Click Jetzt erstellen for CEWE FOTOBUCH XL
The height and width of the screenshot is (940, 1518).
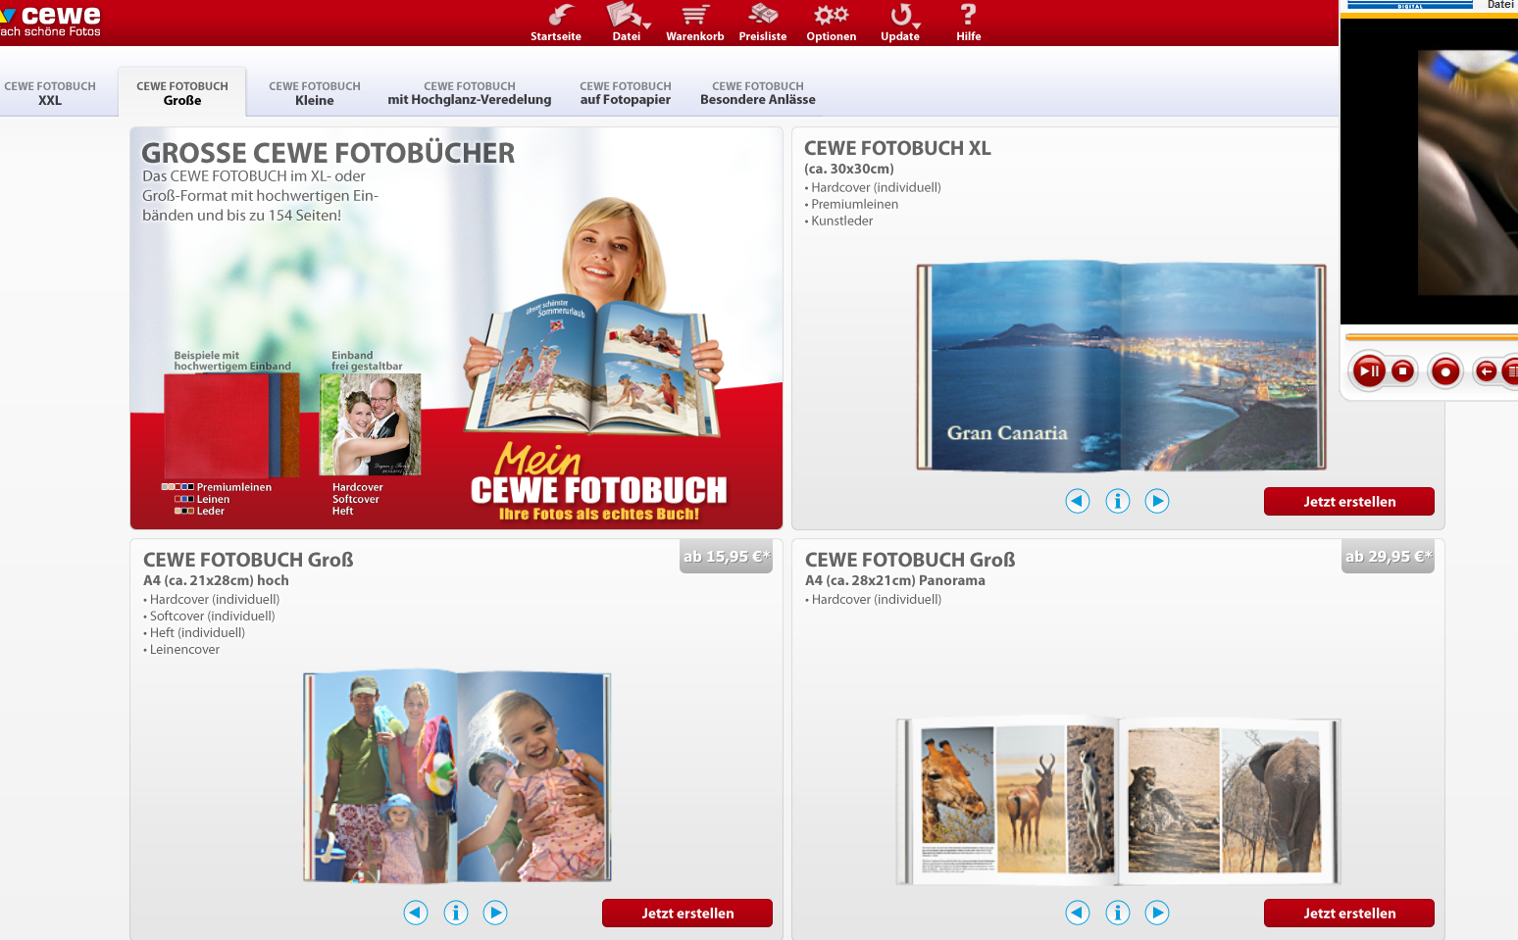pos(1349,501)
